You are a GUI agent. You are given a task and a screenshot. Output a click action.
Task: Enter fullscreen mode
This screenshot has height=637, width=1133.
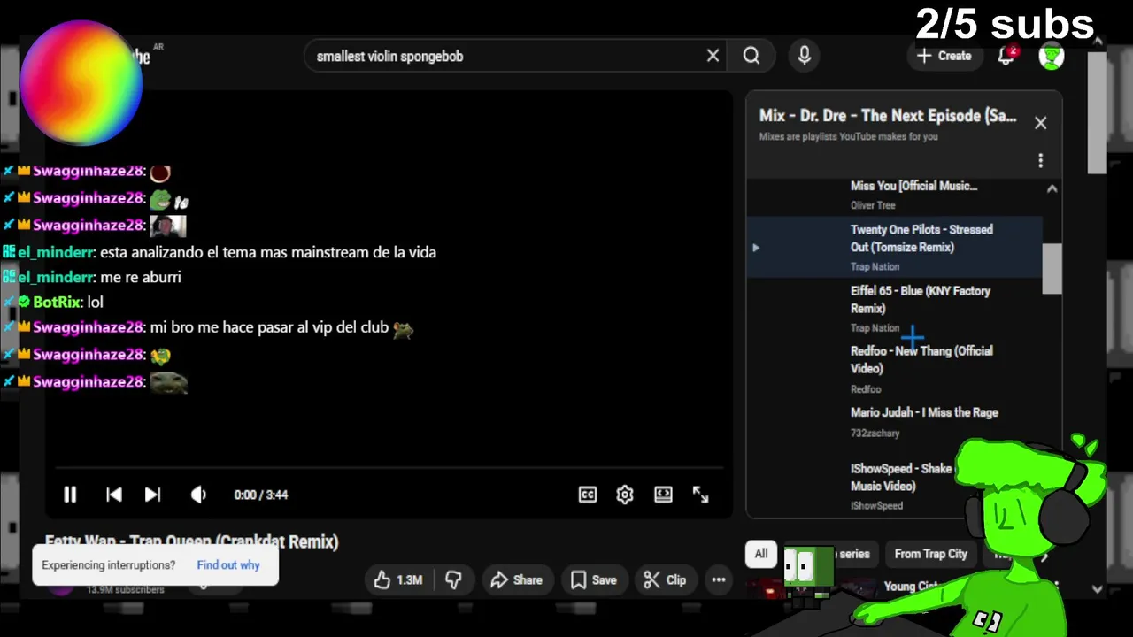pyautogui.click(x=700, y=495)
